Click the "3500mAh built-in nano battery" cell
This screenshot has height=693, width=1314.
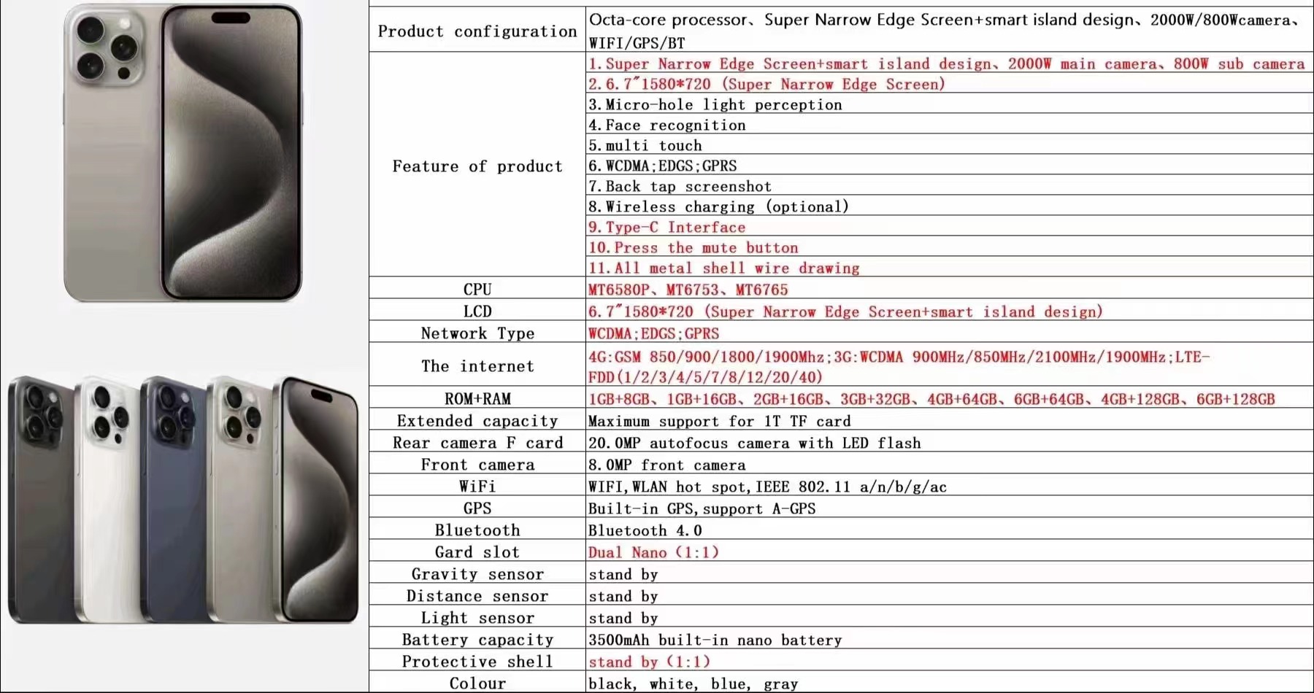click(x=715, y=640)
